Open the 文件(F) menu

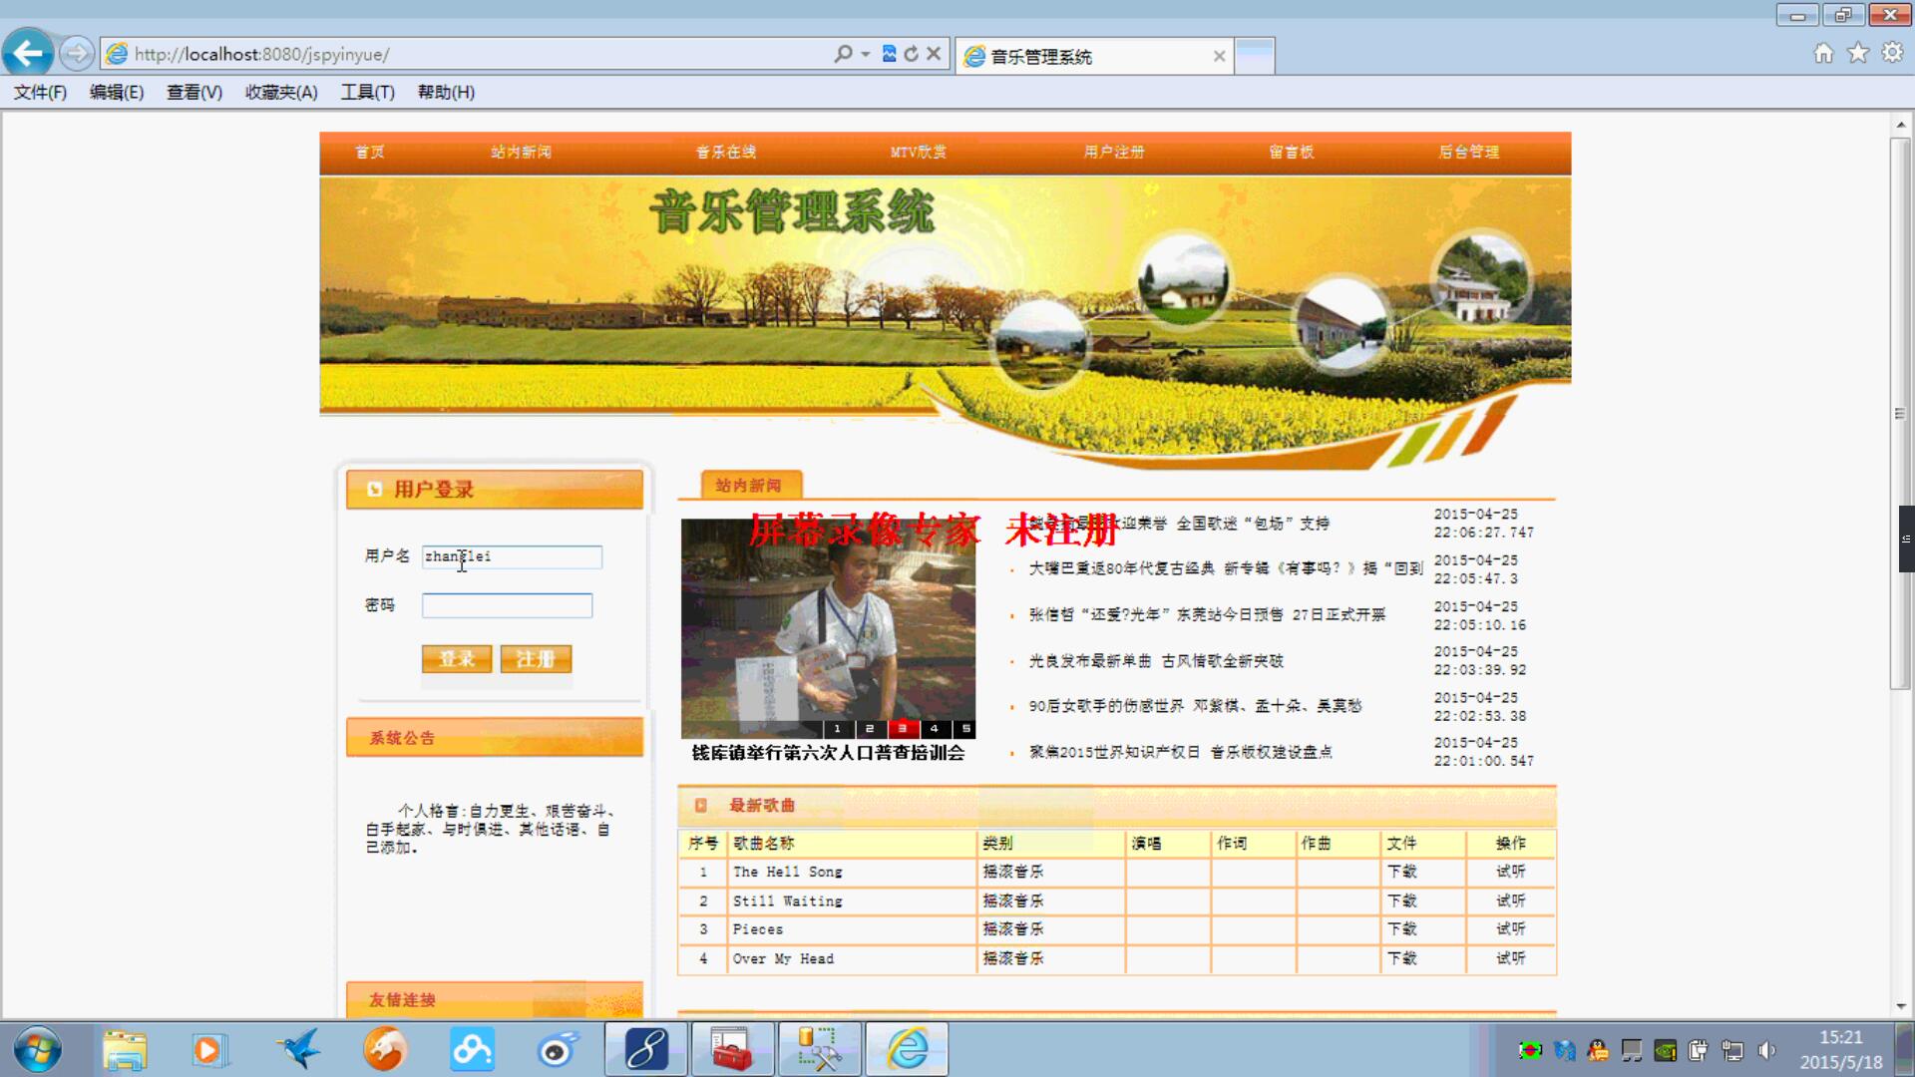point(40,92)
